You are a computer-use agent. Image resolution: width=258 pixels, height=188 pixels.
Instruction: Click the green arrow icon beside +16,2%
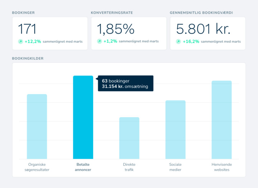[178, 42]
